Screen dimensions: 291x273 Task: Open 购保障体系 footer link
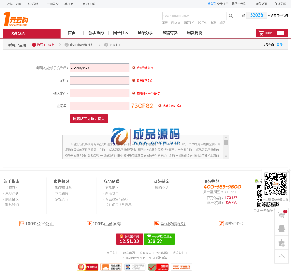pyautogui.click(x=63, y=188)
